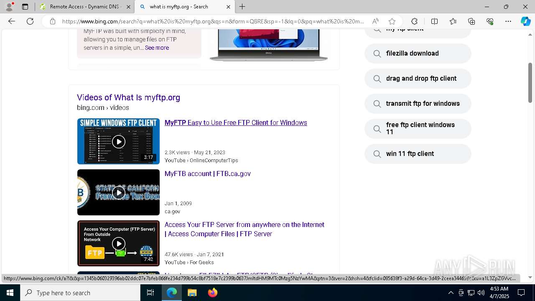Image resolution: width=535 pixels, height=301 pixels.
Task: Select transmit ftp for windows suggestion
Action: coord(418,104)
